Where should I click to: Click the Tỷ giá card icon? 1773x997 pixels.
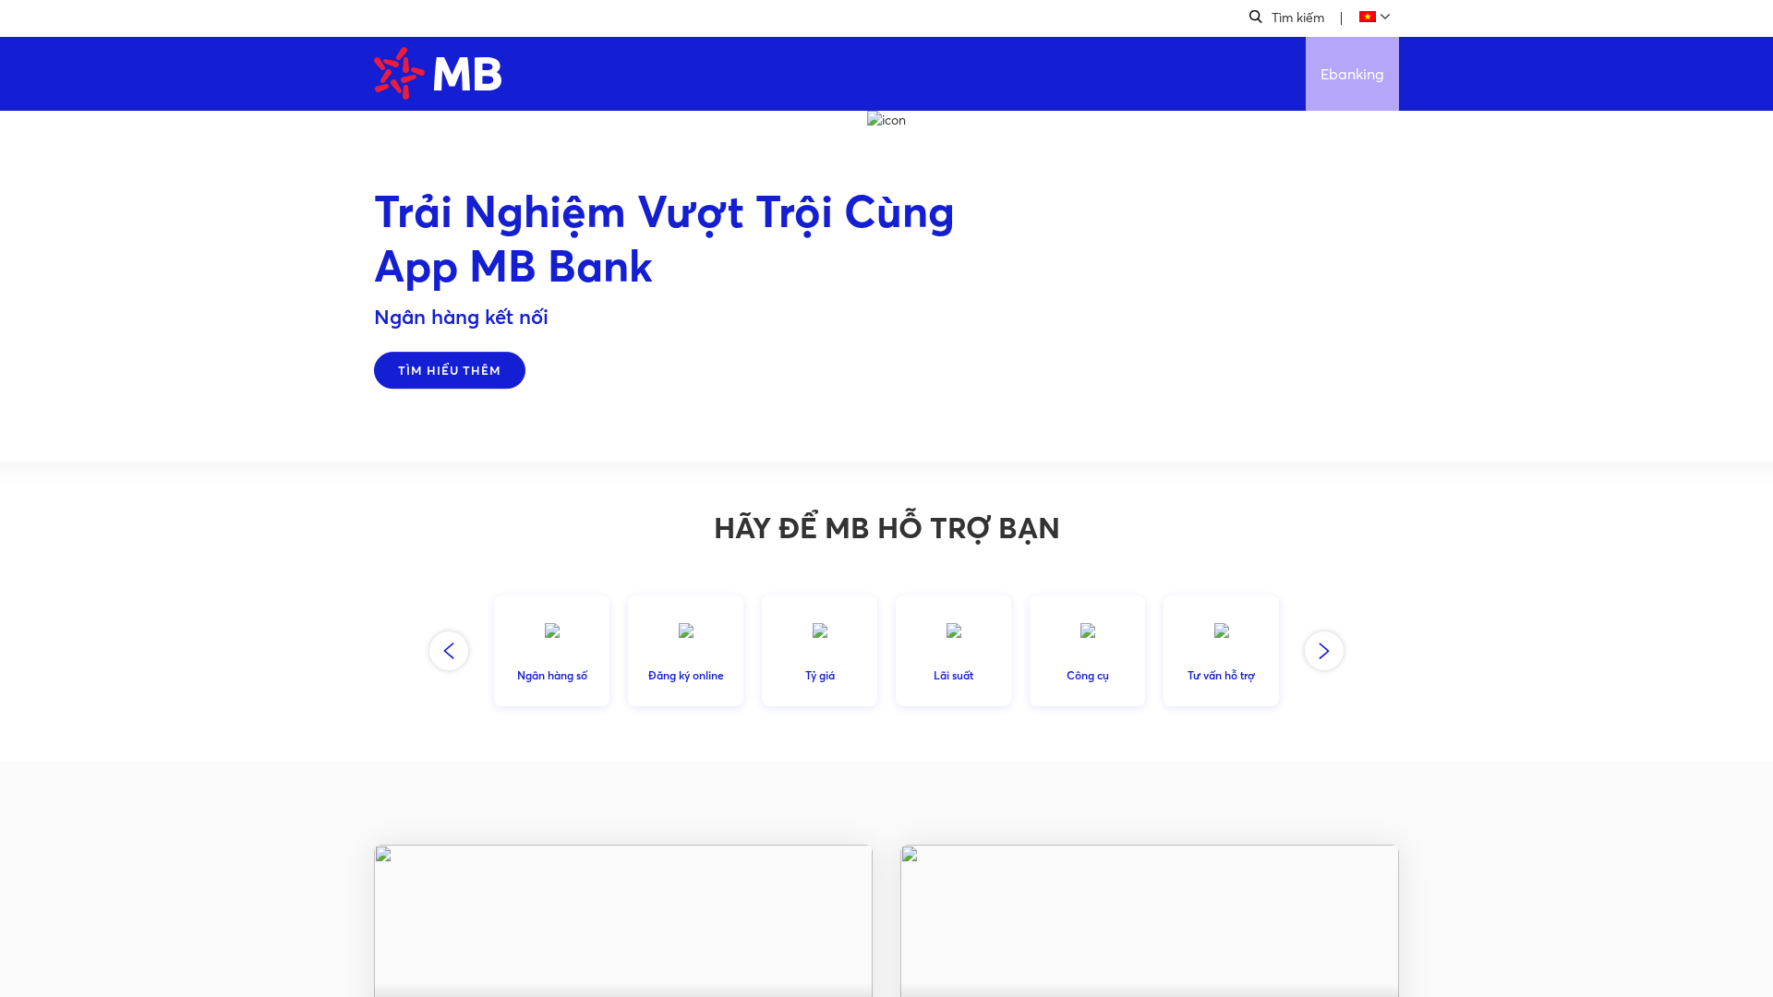820,631
